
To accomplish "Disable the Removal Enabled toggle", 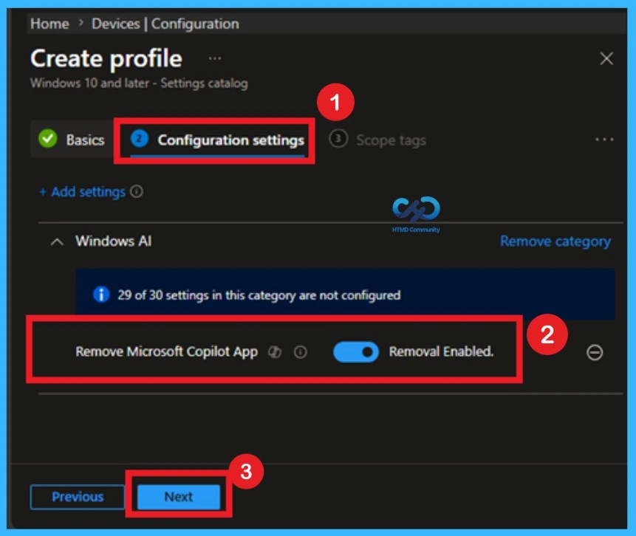I will 355,352.
